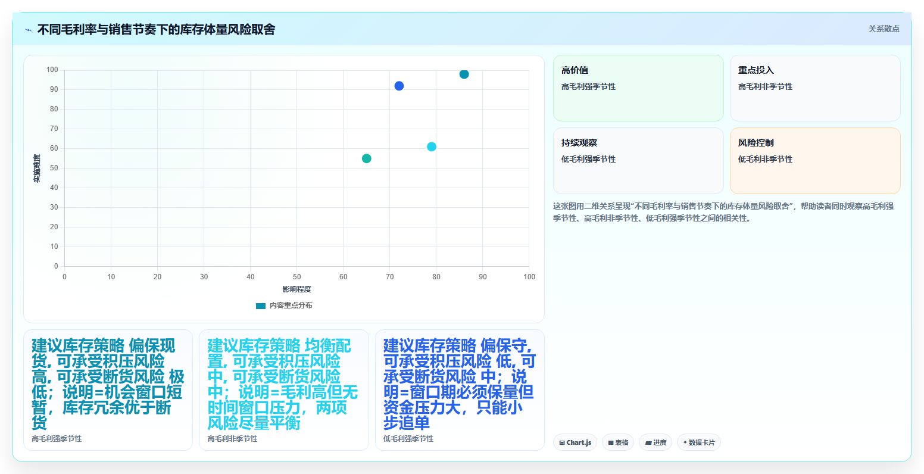Click 高毛利强季节性 text in 高价值 card
Screen dimensions: 924x474
tap(588, 86)
